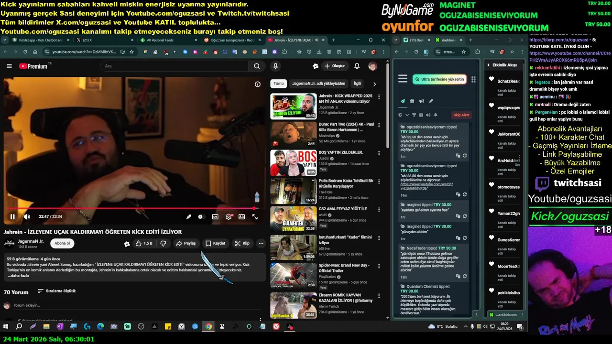Open the dashboard hamburger menu in the stream window
The width and height of the screenshot is (612, 344).
403,79
